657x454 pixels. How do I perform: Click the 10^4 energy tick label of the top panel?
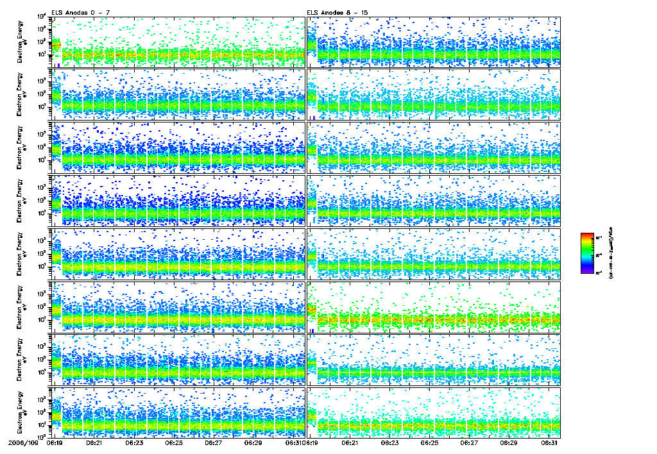click(x=41, y=17)
